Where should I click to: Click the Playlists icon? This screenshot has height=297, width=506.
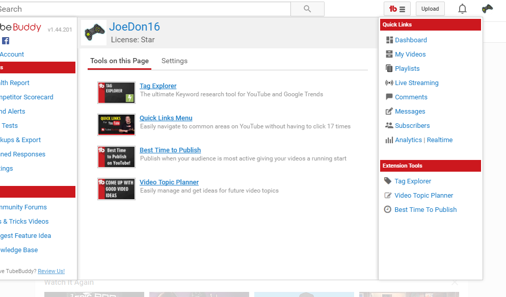tap(389, 68)
